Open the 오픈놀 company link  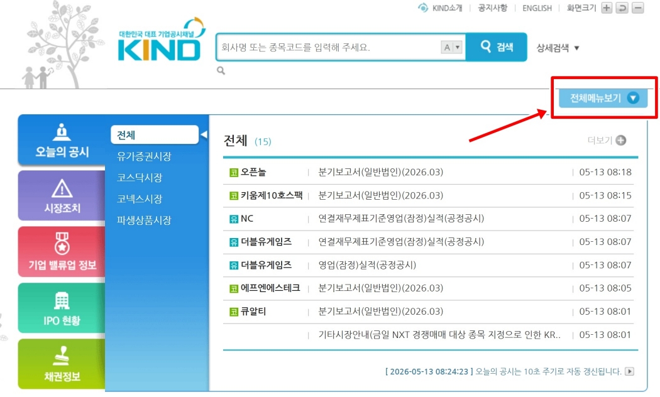tap(253, 172)
